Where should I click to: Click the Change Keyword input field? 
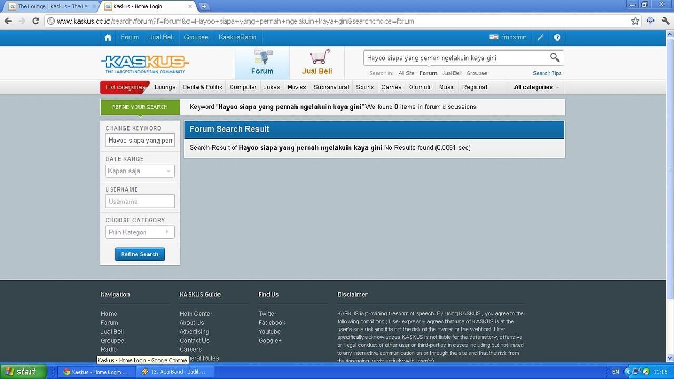[x=140, y=141]
